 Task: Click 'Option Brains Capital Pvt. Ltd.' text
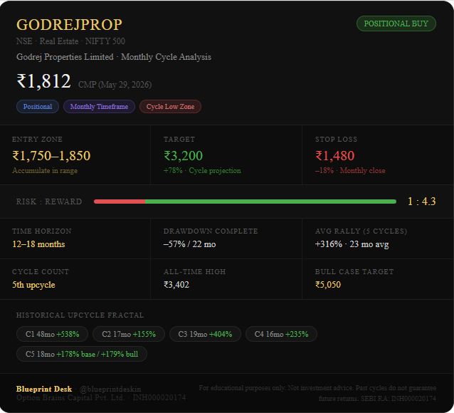[70, 397]
